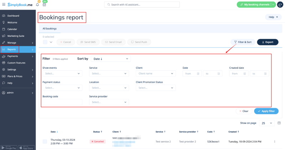Tick the checkbox for Thursday 03-10-2024 booking
Screen dimensions: 285x150
(45, 141)
